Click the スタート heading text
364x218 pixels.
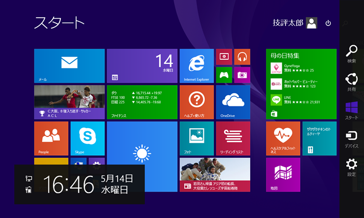(59, 22)
